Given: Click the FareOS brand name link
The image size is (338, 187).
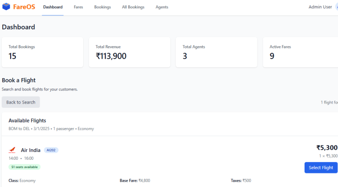Looking at the screenshot, I should (24, 7).
